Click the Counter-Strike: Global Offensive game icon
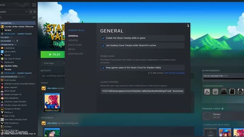The height and width of the screenshot is (137, 244). [x=2, y=27]
